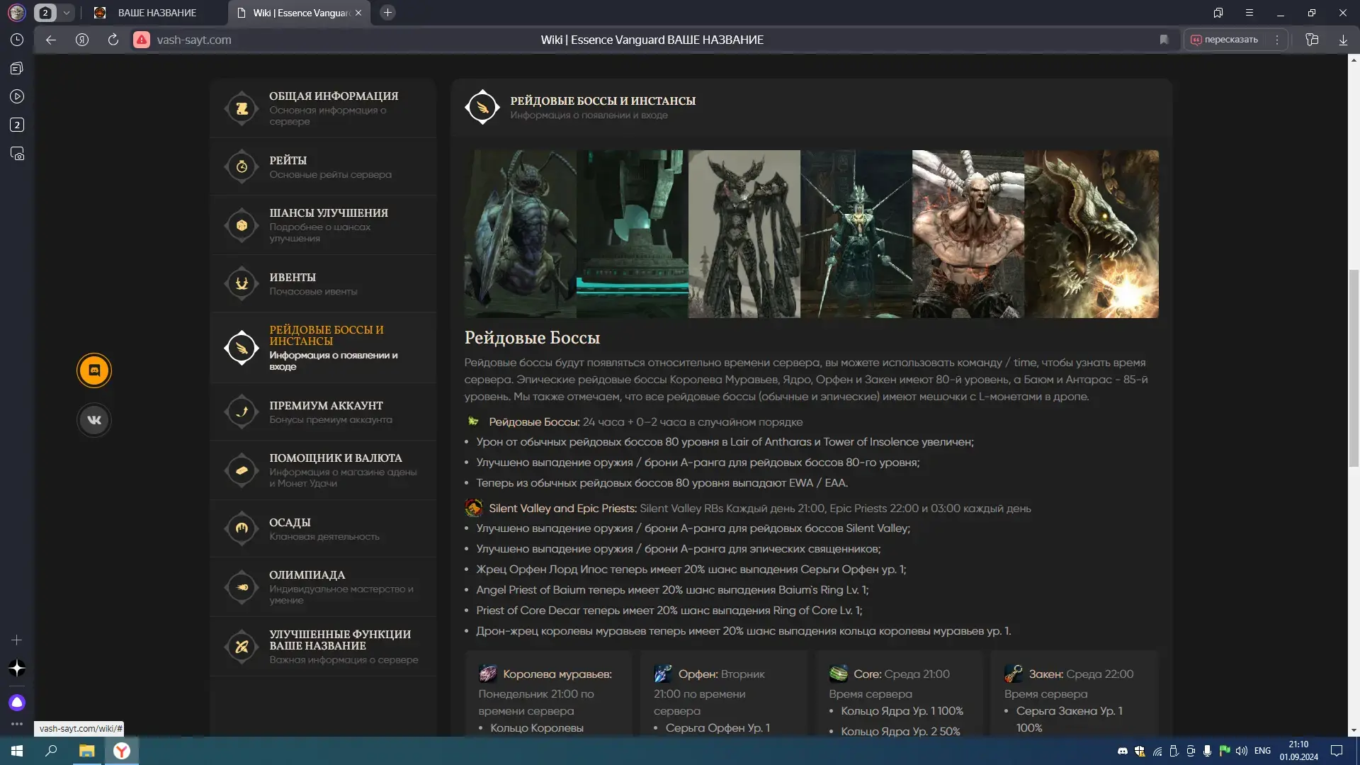Click the ОСАДЫ helmet icon
Viewport: 1360px width, 765px height.
click(242, 528)
